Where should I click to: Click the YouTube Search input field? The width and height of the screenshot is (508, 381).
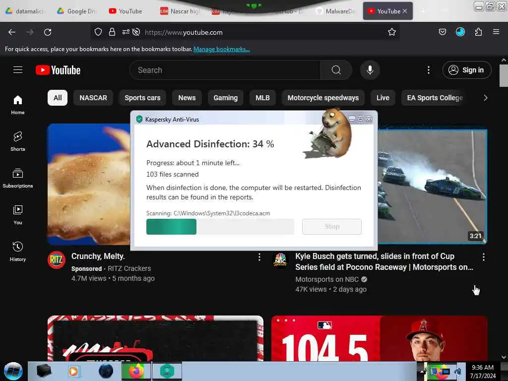coord(225,70)
